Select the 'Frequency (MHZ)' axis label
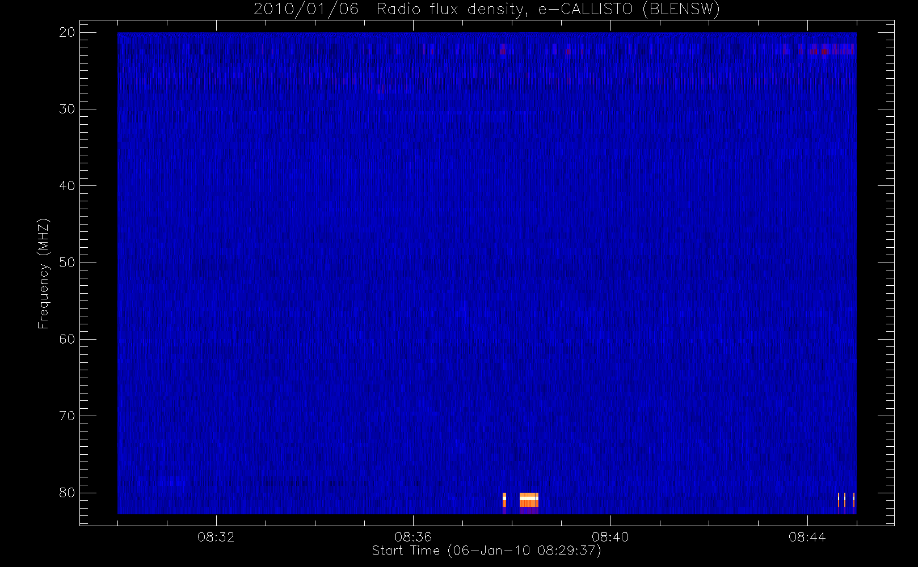 tap(44, 273)
